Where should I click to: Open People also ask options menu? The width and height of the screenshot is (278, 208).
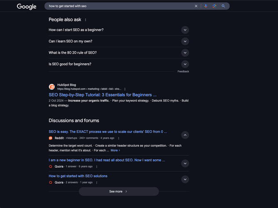point(86,20)
